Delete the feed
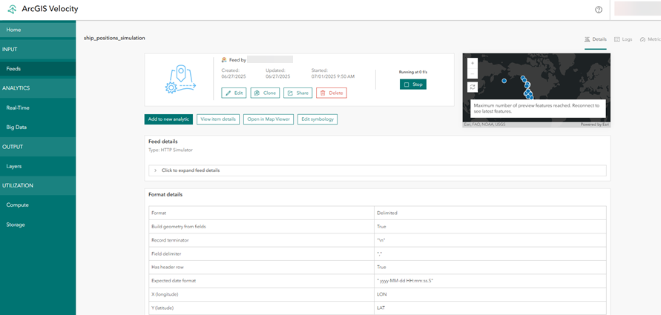Viewport: 661px width, 315px height. [x=332, y=93]
